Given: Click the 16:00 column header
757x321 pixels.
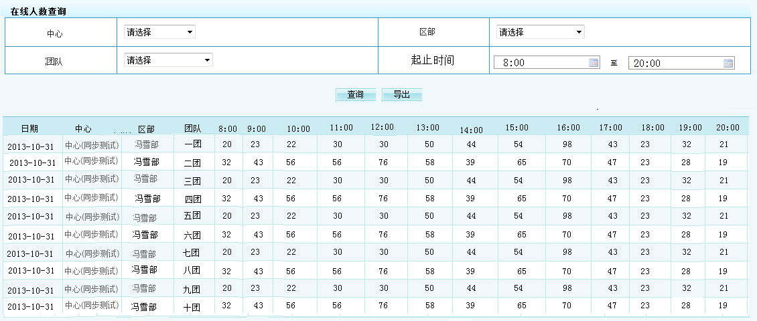Looking at the screenshot, I should coord(568,128).
